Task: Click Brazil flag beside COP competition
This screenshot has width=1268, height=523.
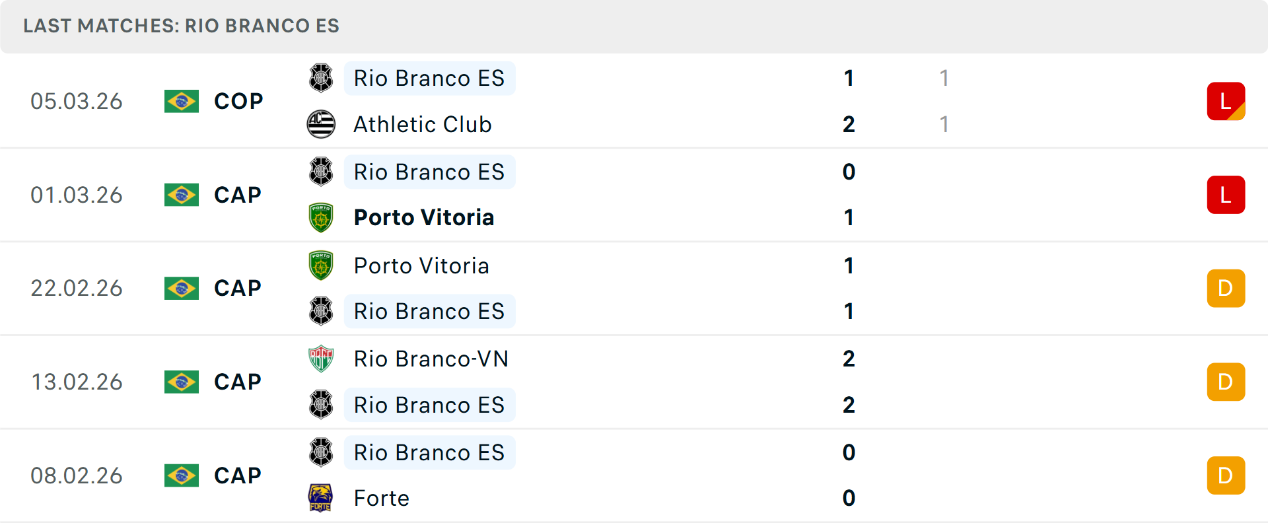Action: coord(182,102)
